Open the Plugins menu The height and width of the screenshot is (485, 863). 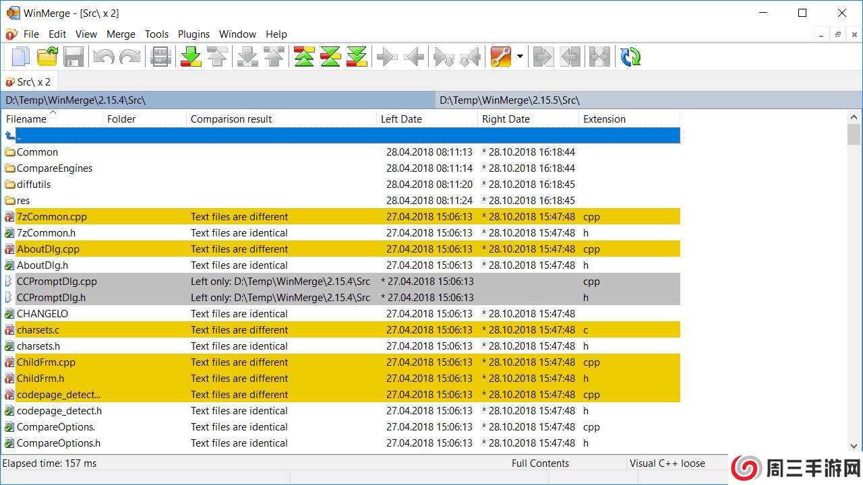194,34
